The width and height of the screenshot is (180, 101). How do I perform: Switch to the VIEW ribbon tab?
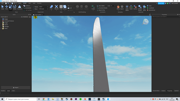(x=34, y=3)
